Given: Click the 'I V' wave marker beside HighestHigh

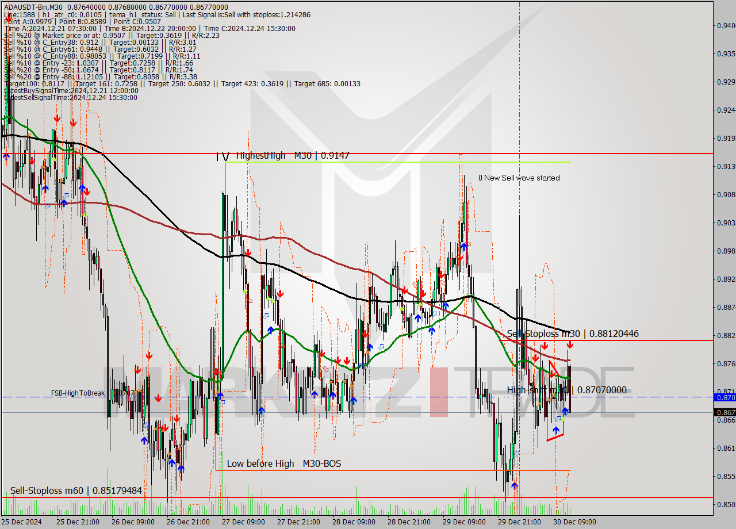Looking at the screenshot, I should (x=223, y=156).
